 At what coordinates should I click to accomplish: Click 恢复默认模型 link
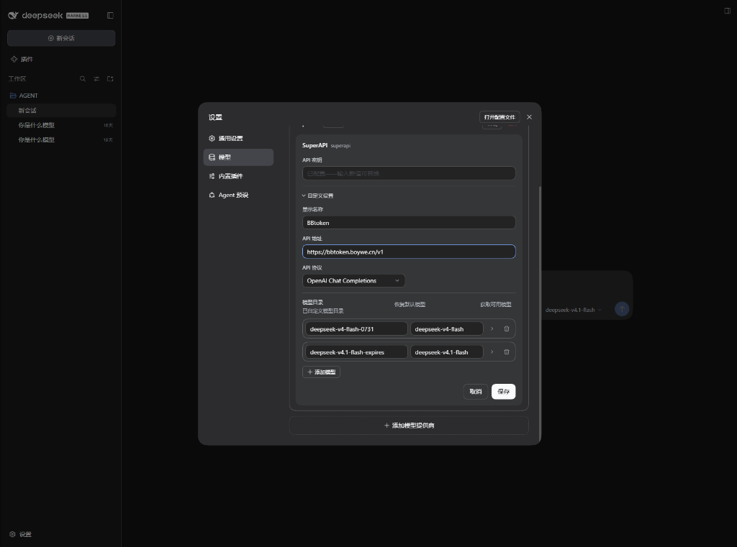410,304
